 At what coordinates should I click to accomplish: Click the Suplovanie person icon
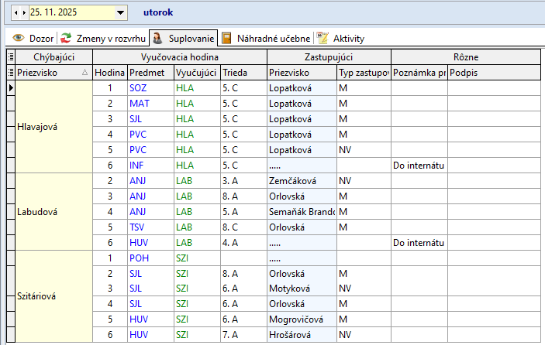[x=157, y=38]
